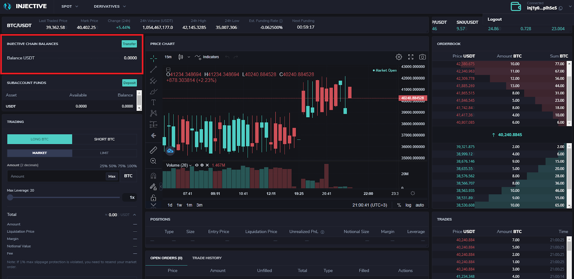Image resolution: width=574 pixels, height=279 pixels.
Task: Select the trend line drawing tool
Action: click(154, 69)
